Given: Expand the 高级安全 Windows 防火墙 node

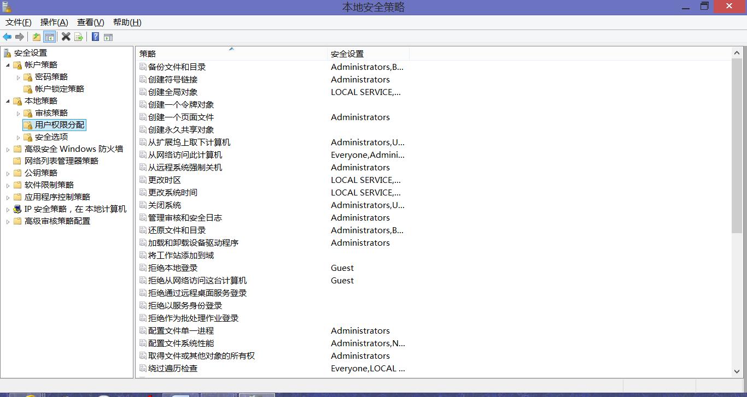Looking at the screenshot, I should pos(8,149).
